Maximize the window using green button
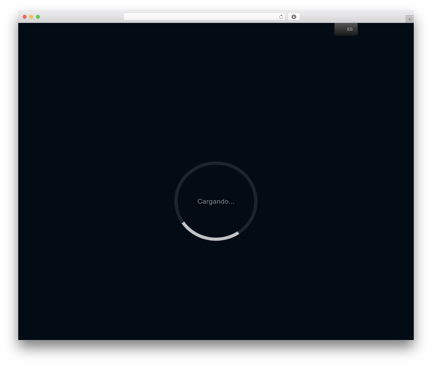The height and width of the screenshot is (366, 432). (38, 17)
